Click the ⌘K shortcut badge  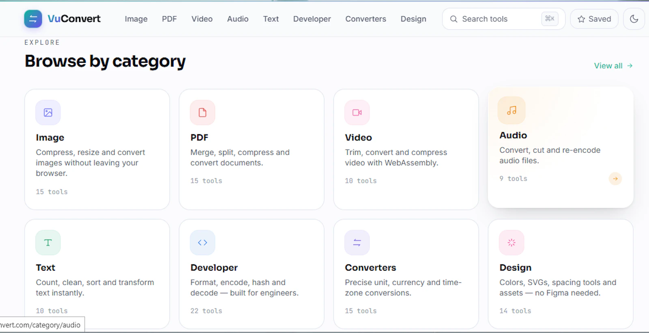550,19
